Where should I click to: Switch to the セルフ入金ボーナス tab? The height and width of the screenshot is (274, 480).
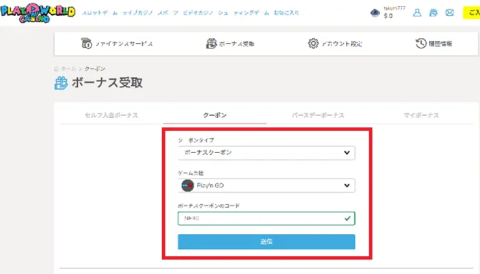(111, 115)
